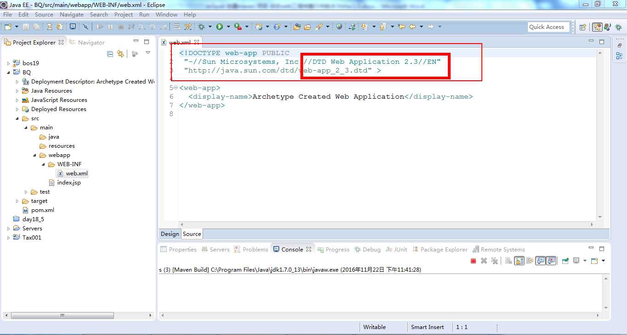Maximize the editor area
Screen dimensions: 627x335
click(603, 41)
